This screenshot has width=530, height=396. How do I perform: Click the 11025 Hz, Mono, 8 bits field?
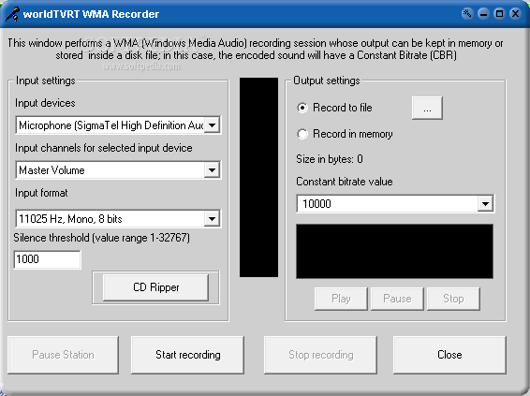click(x=118, y=219)
